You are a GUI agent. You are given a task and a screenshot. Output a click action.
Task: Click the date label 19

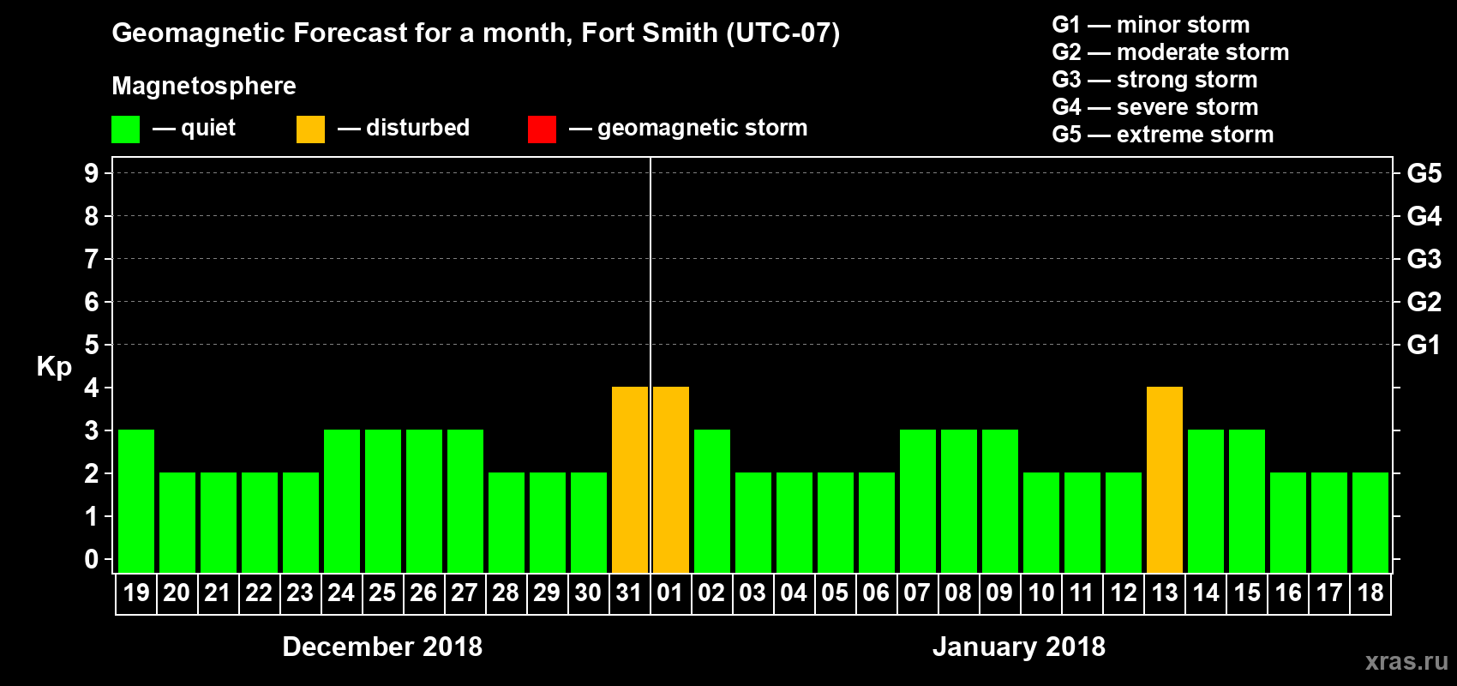[x=136, y=593]
